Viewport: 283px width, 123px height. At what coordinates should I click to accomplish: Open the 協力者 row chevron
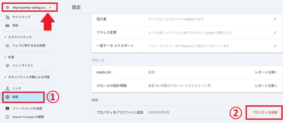click(x=275, y=19)
